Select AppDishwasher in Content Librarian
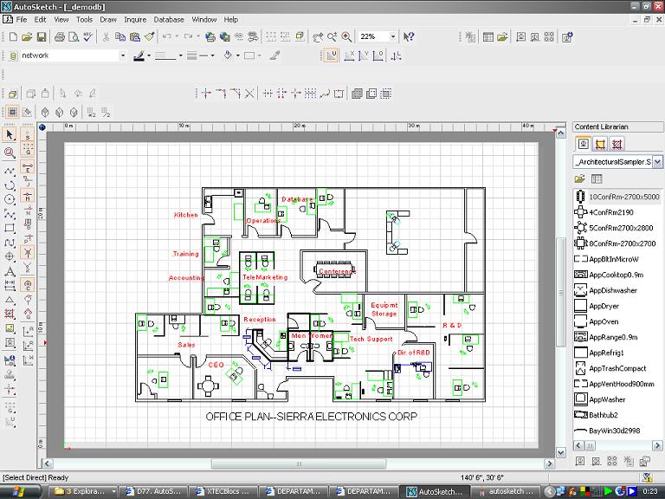 [612, 290]
